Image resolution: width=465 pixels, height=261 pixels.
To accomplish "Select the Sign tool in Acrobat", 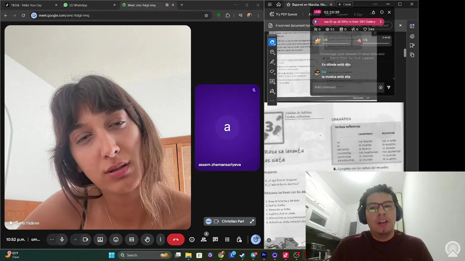I will point(272,91).
